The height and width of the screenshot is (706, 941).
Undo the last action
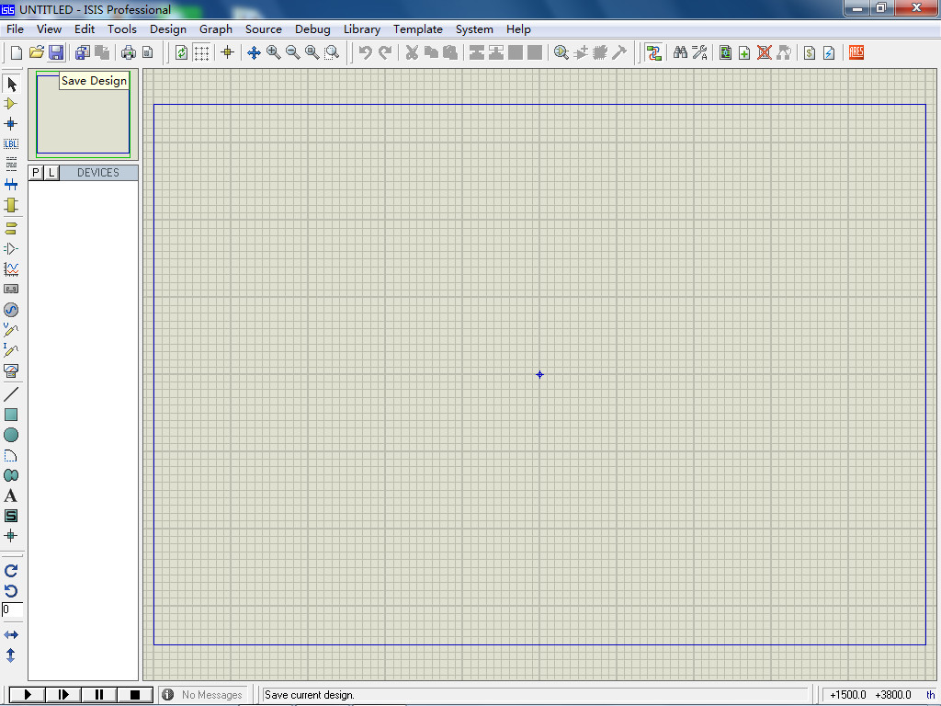pos(365,52)
